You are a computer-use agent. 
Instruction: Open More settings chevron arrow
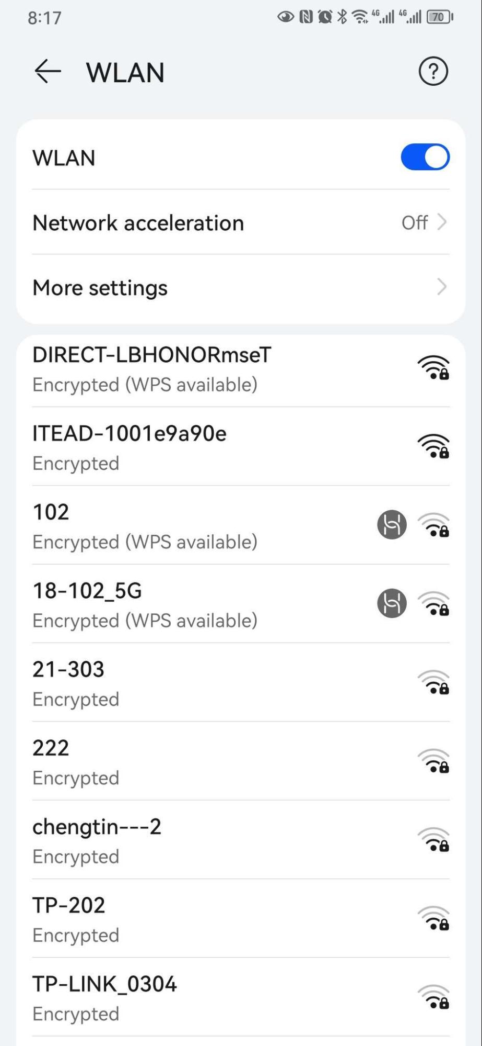(442, 287)
